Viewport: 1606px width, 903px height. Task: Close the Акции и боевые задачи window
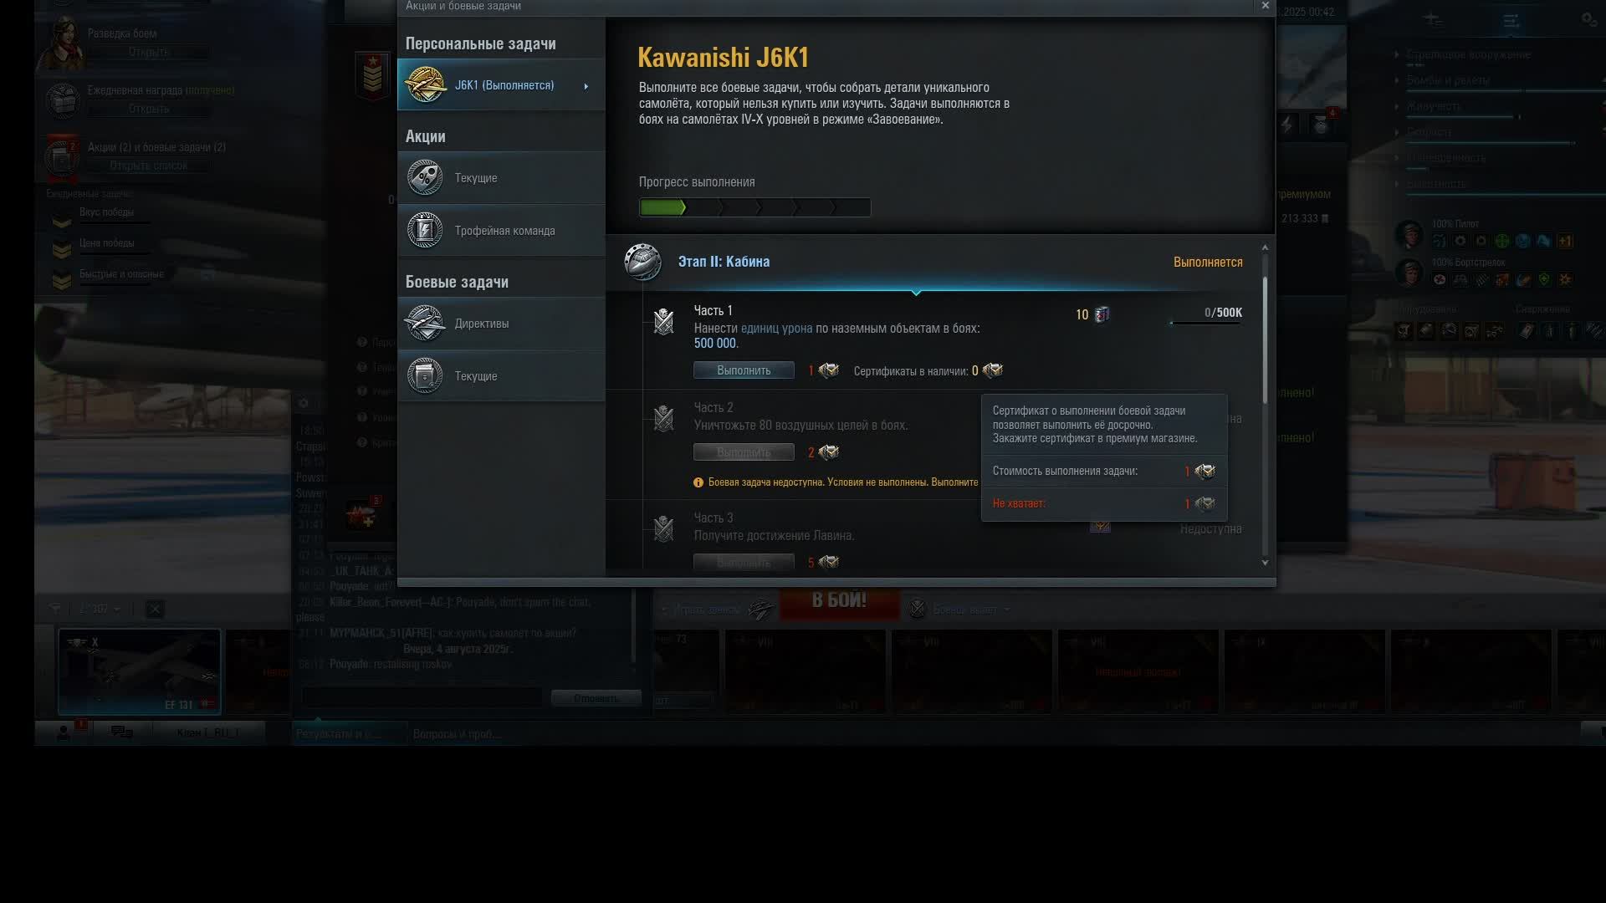[x=1265, y=6]
